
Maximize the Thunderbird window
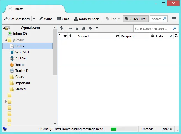[x=163, y=3]
